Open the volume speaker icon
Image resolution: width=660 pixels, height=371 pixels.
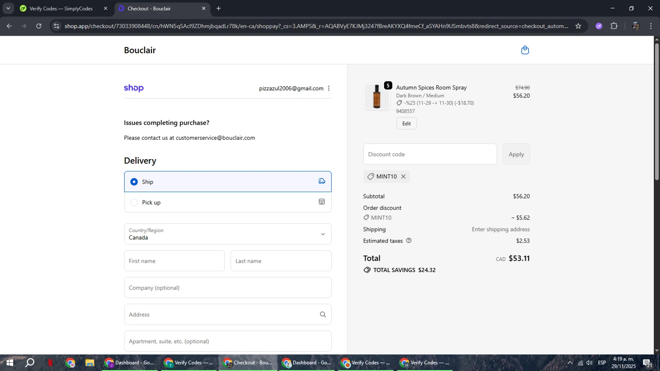590,363
